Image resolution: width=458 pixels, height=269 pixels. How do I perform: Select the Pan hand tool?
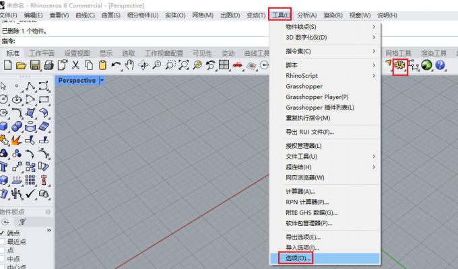[x=129, y=65]
